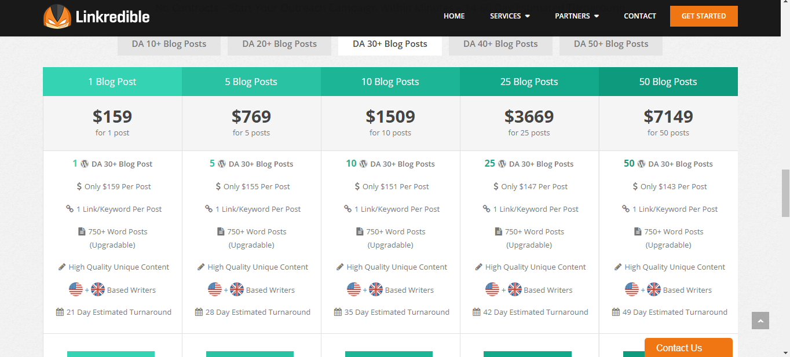This screenshot has height=357, width=790.
Task: Select the DA 50+ Blog Posts tab
Action: (611, 44)
